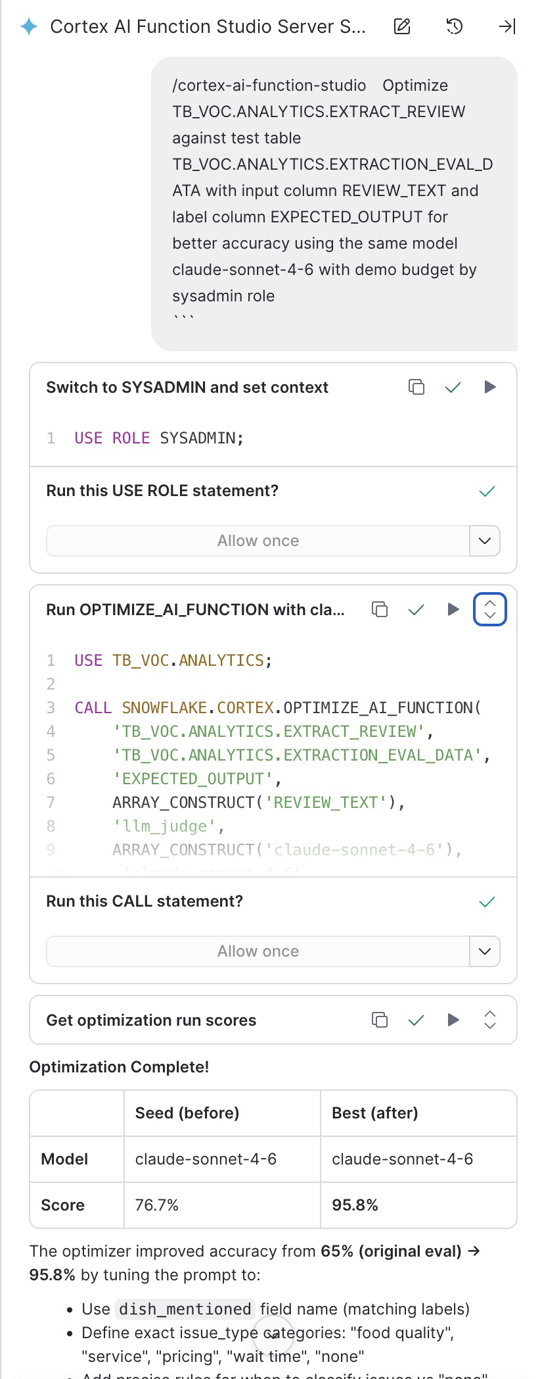Open dropdown beside CALL statement Allow once
Image resolution: width=540 pixels, height=1379 pixels.
[485, 951]
